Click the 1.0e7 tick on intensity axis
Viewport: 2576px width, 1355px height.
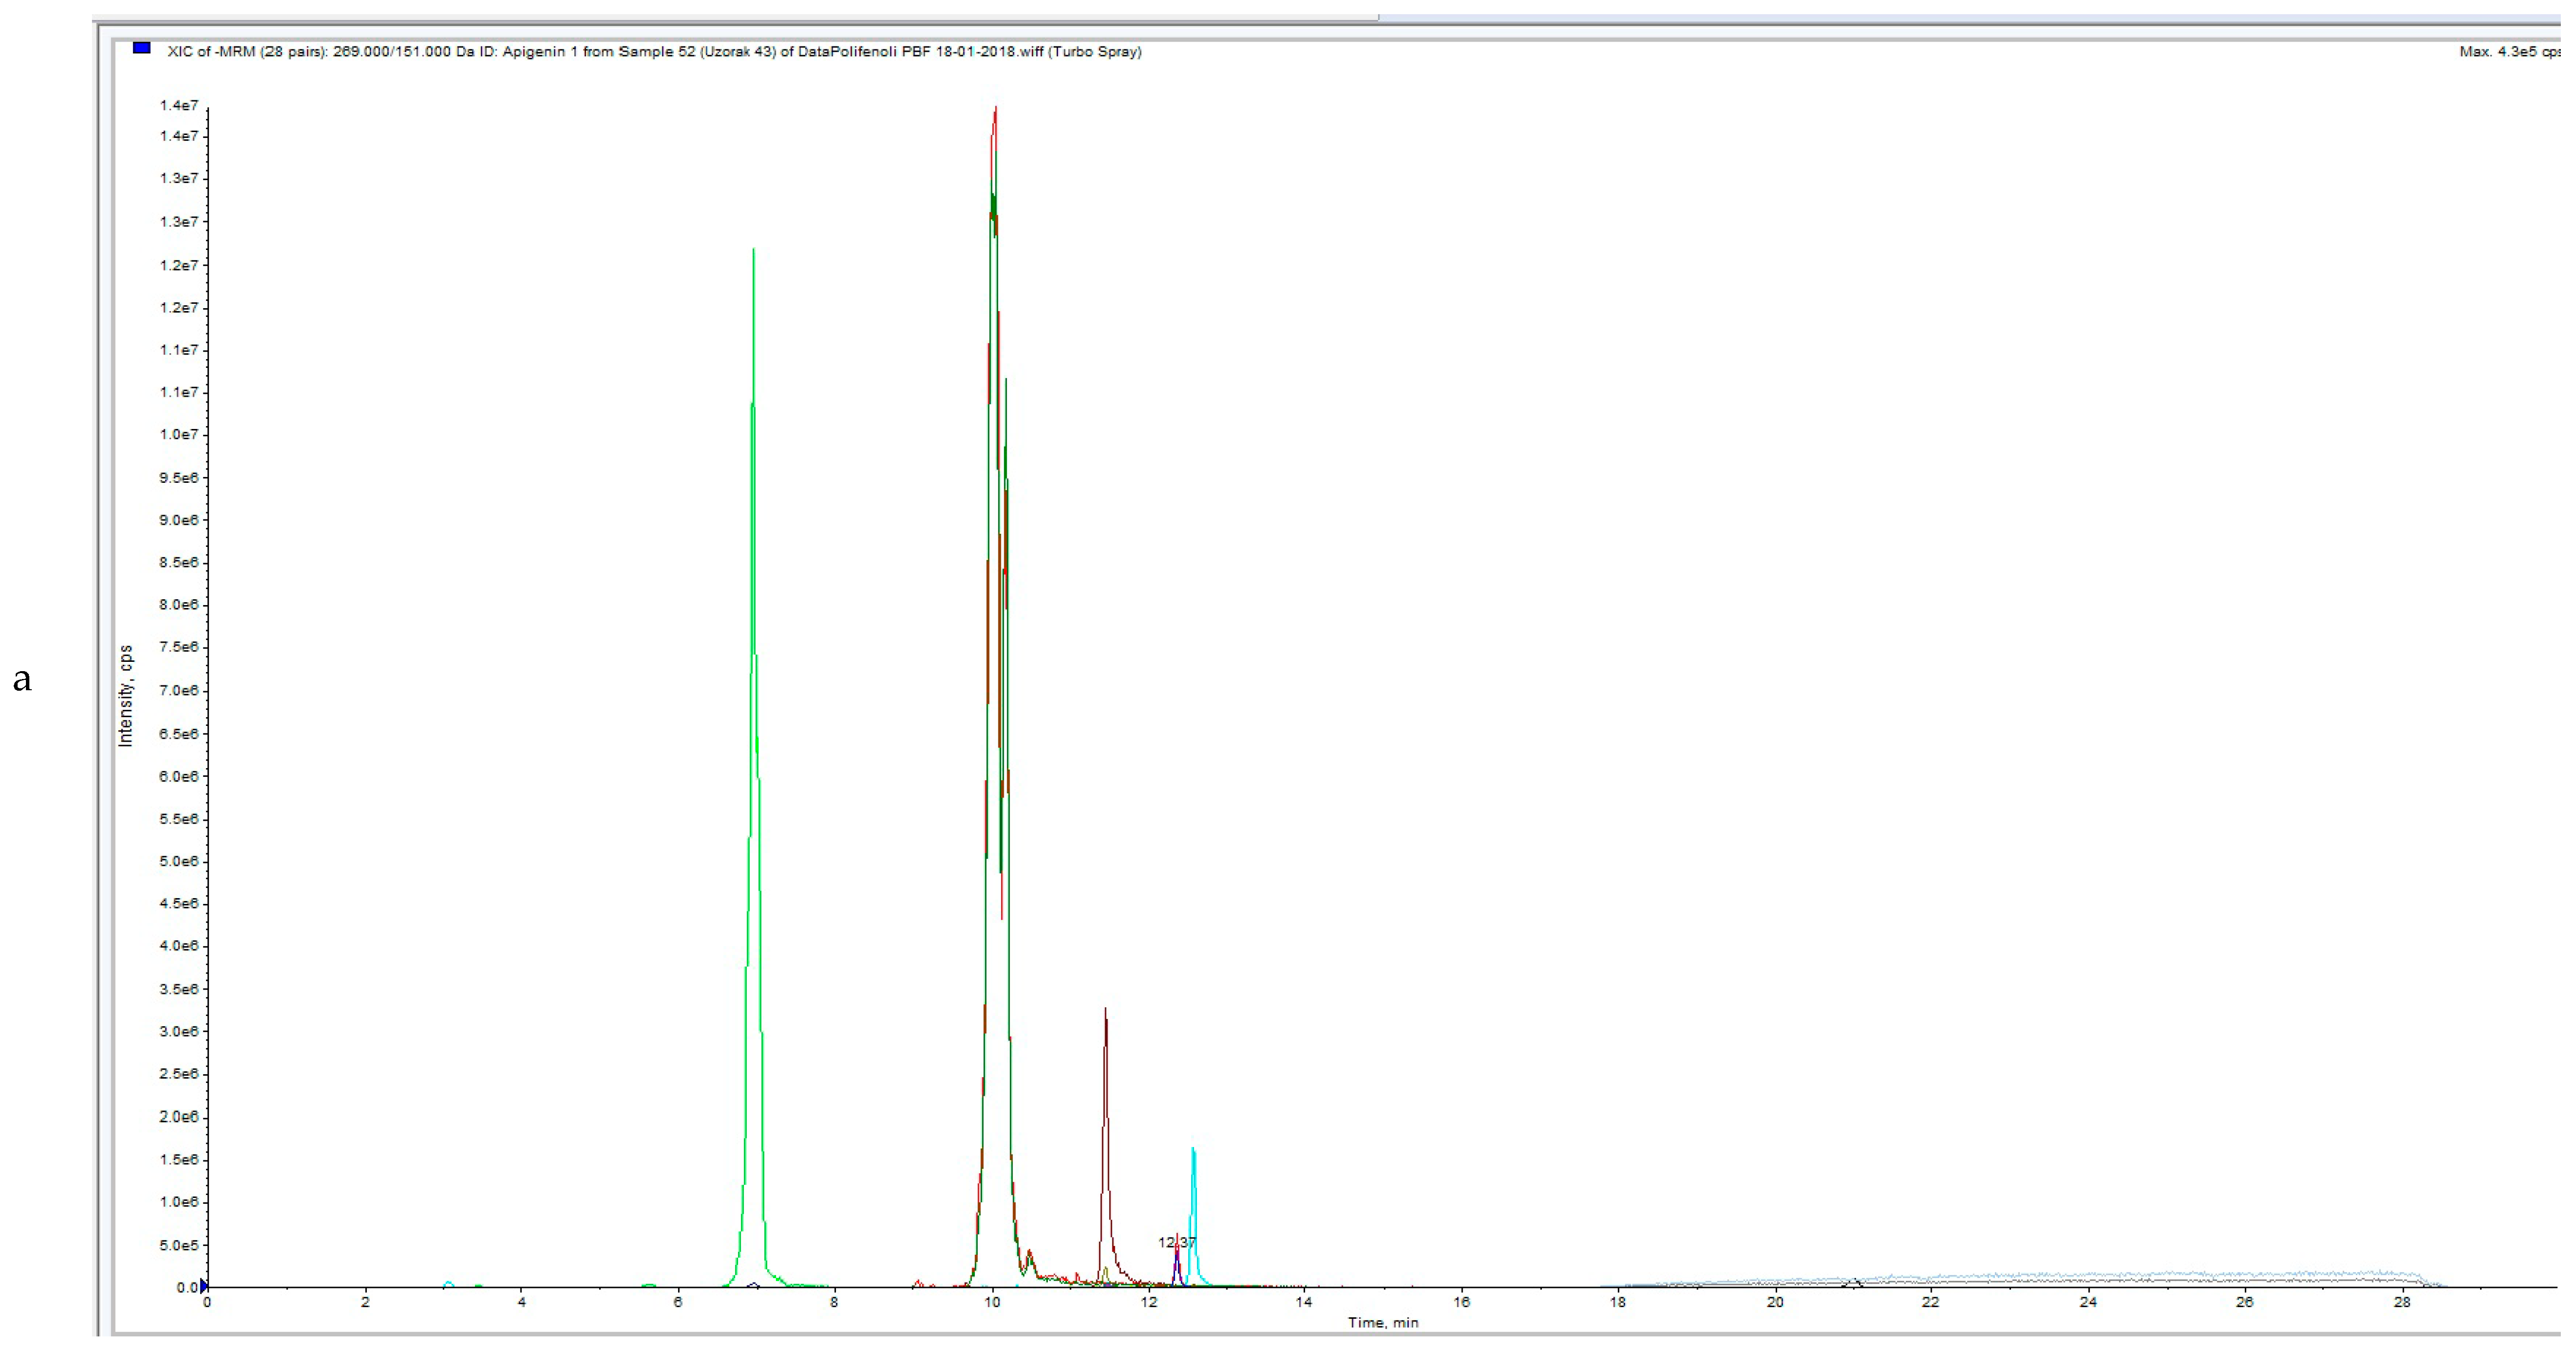(179, 434)
